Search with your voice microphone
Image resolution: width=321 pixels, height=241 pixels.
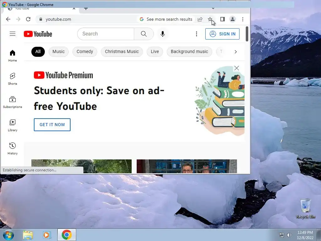[x=163, y=34]
